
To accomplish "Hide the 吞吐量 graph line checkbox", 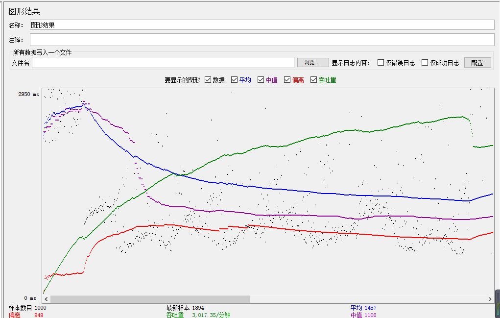I will point(314,80).
